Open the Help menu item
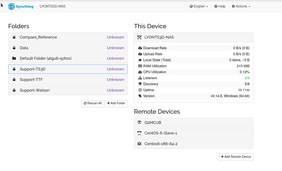Viewport: 282px width, 171px height. (220, 6)
